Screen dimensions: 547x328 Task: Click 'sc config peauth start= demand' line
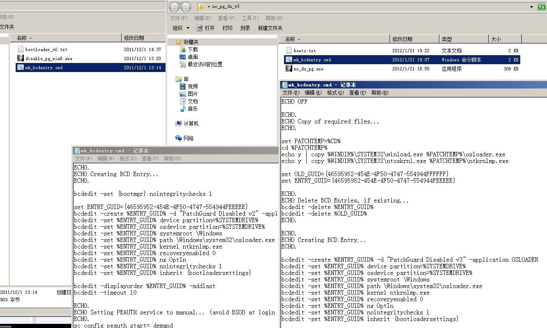click(123, 325)
